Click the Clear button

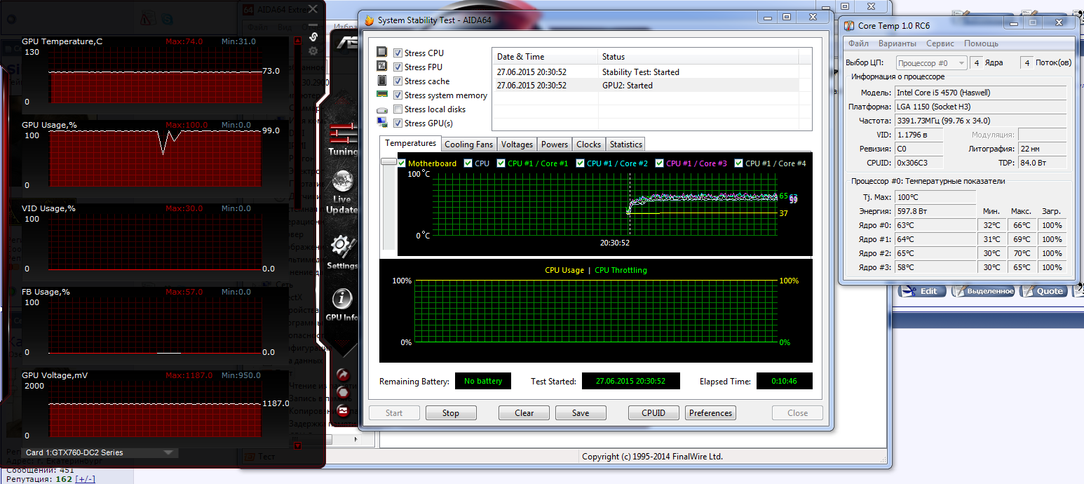click(x=524, y=413)
